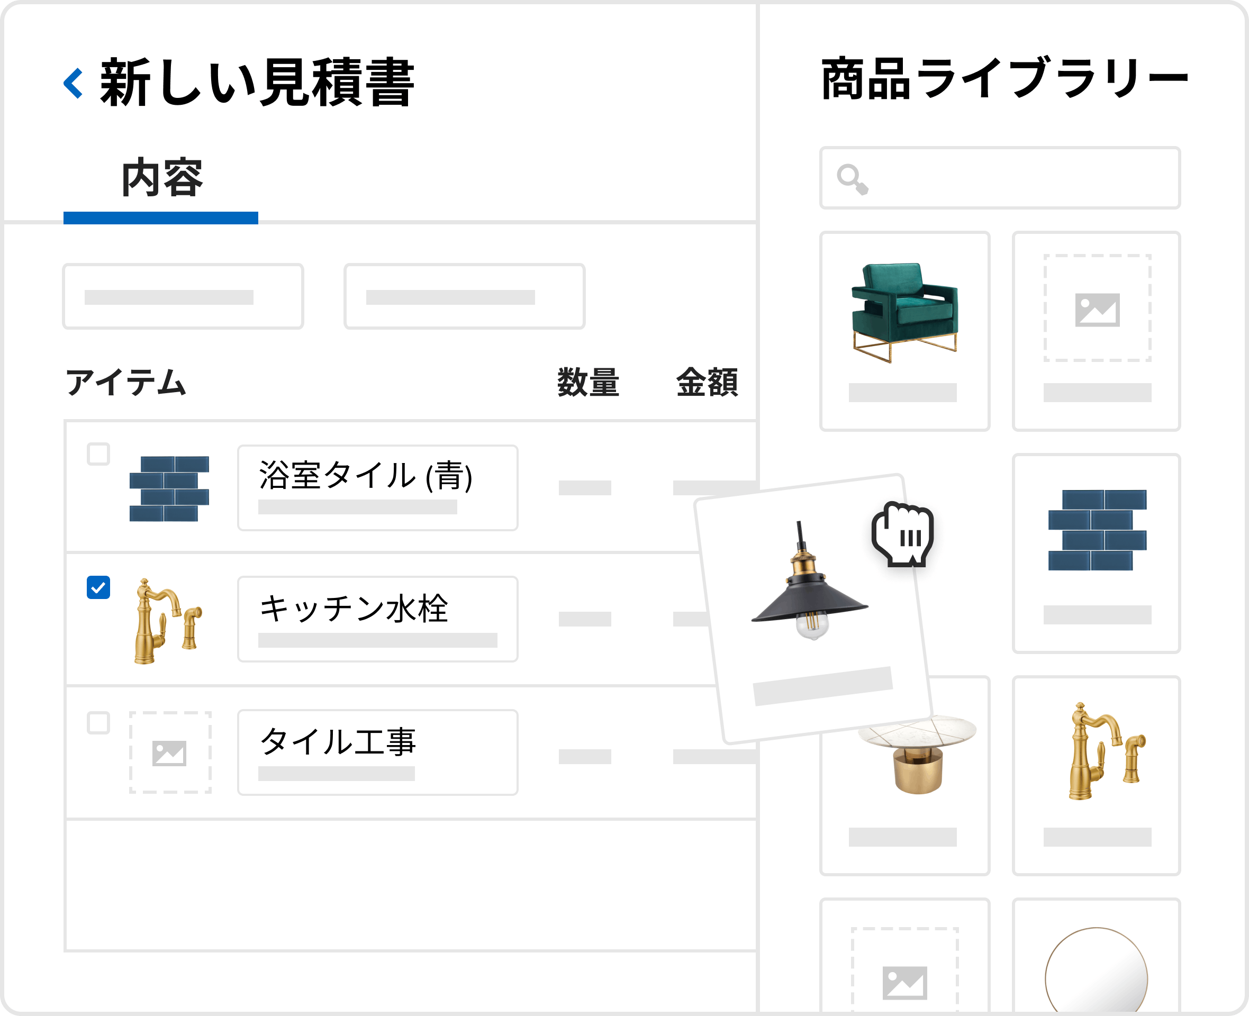The width and height of the screenshot is (1249, 1016).
Task: Click the 新しい見積書 title
Action: tap(258, 83)
